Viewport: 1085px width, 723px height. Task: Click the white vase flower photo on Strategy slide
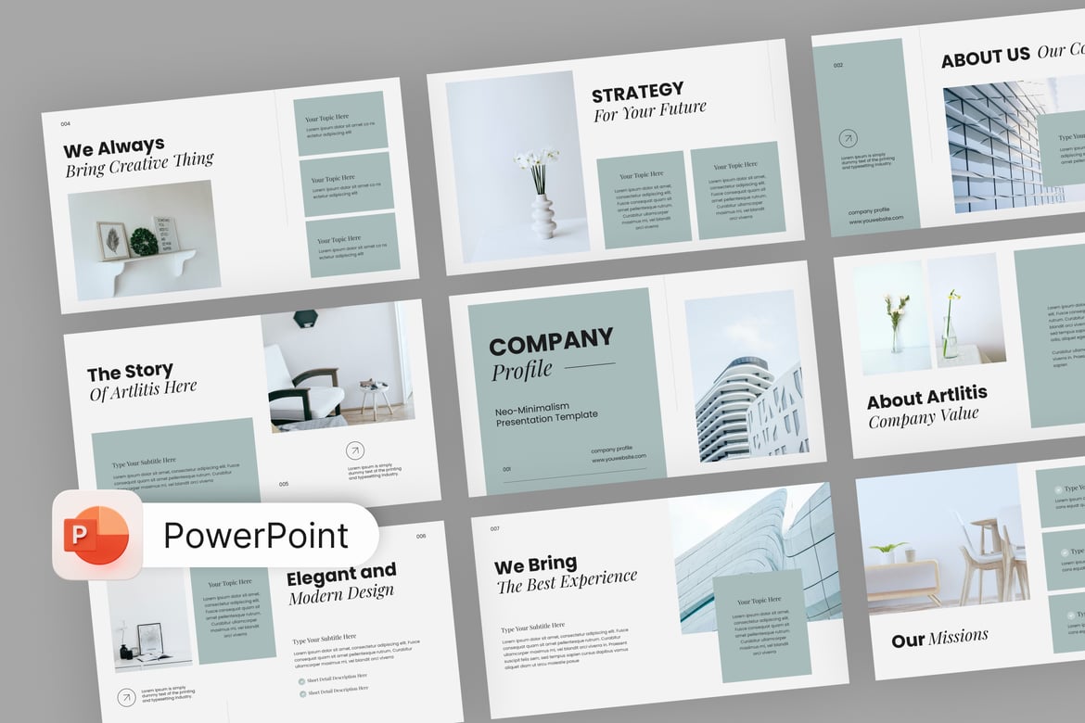(x=517, y=167)
